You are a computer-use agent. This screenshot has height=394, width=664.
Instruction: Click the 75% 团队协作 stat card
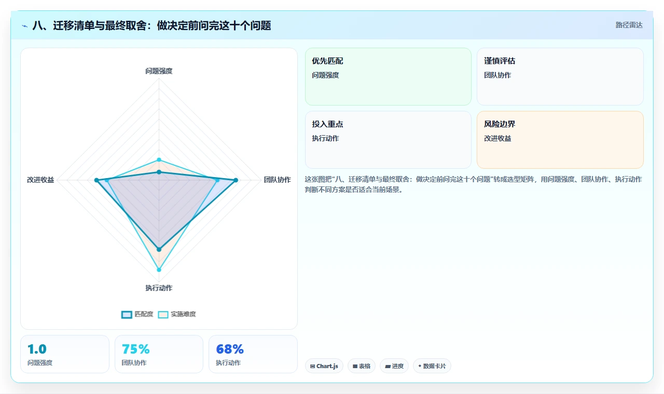click(159, 354)
